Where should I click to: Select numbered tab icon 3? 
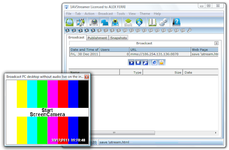pos(80,30)
